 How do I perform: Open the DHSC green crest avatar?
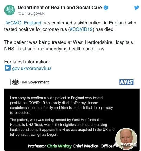[x=9, y=10]
